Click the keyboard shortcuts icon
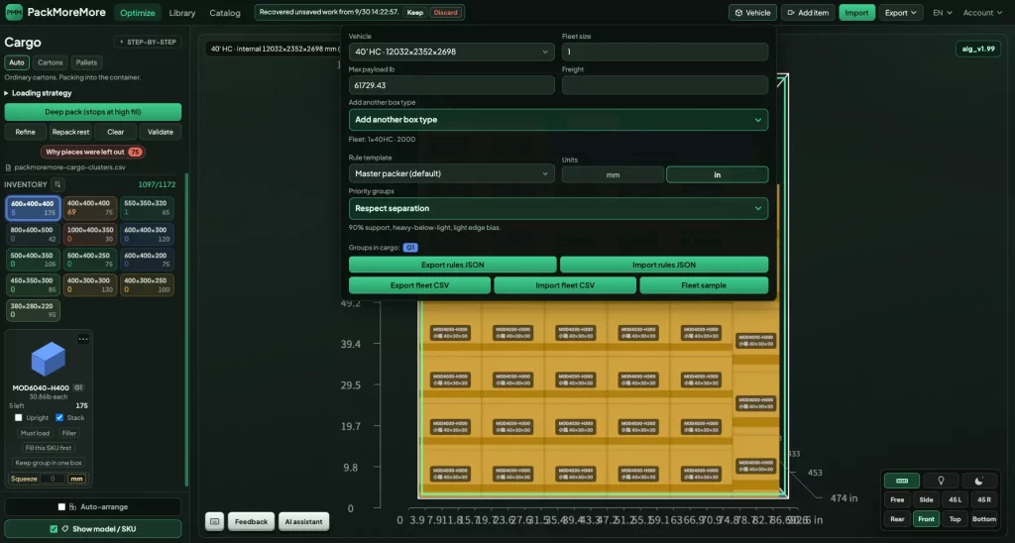This screenshot has width=1015, height=543. coord(215,521)
